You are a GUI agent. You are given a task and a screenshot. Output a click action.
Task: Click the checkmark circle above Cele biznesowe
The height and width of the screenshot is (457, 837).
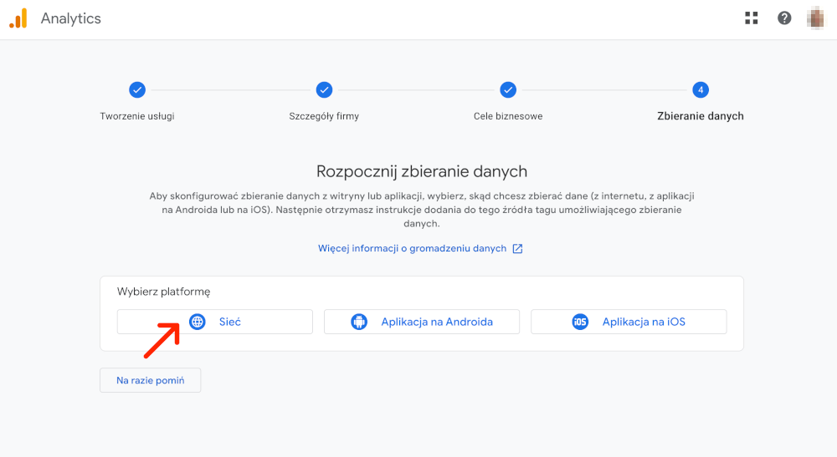click(508, 89)
